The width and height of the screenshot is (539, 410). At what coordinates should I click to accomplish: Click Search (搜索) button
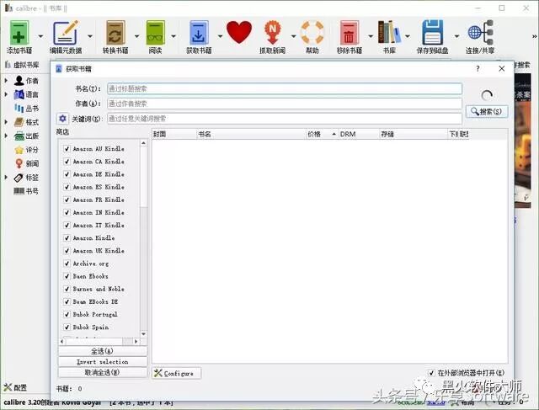[x=487, y=111]
